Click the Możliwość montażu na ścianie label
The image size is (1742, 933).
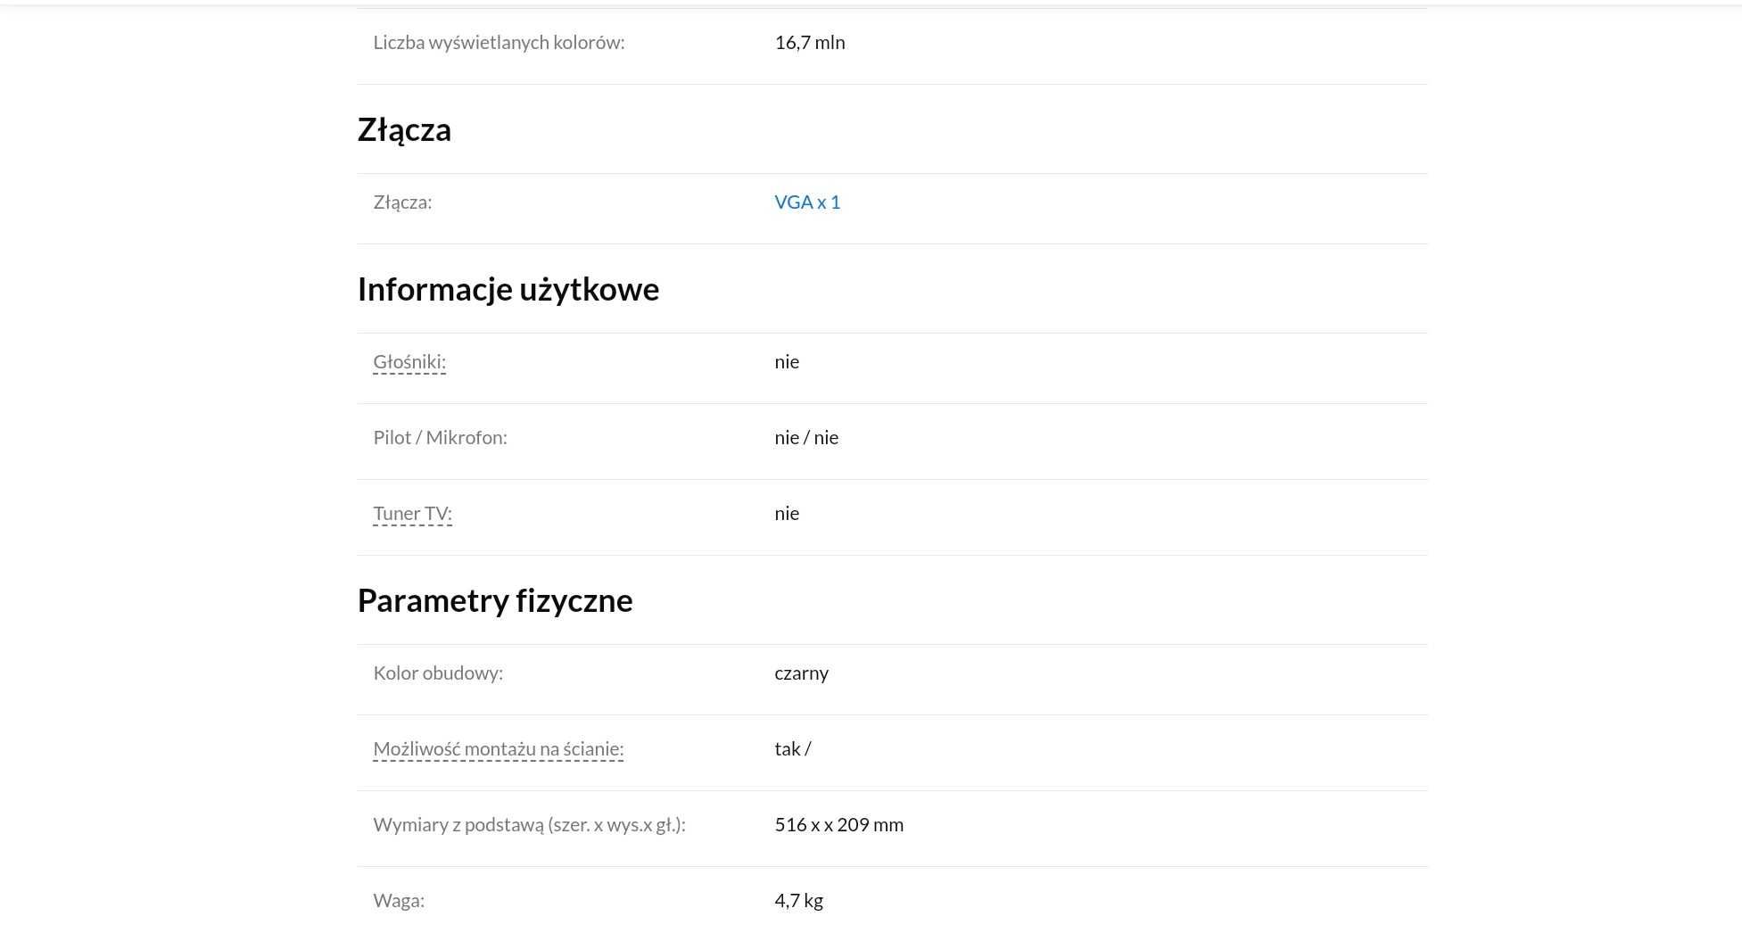pyautogui.click(x=498, y=749)
